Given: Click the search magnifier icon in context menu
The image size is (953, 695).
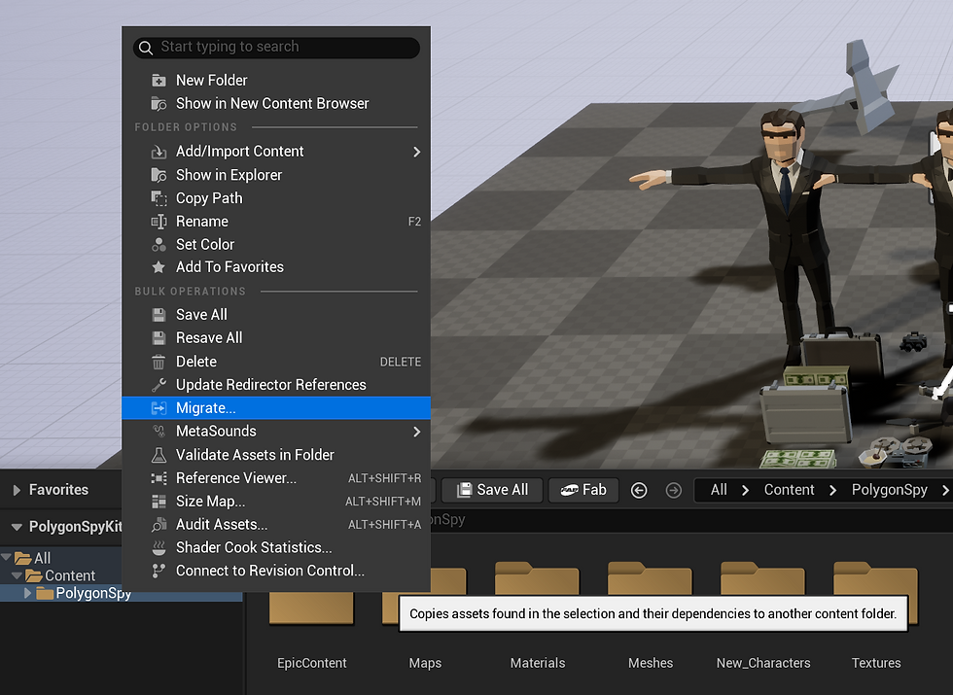Looking at the screenshot, I should coord(146,48).
